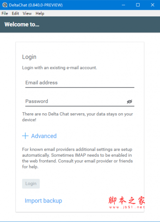This screenshot has width=160, height=222.
Task: Click 'For known email providers' help paragraph
Action: tap(78, 158)
